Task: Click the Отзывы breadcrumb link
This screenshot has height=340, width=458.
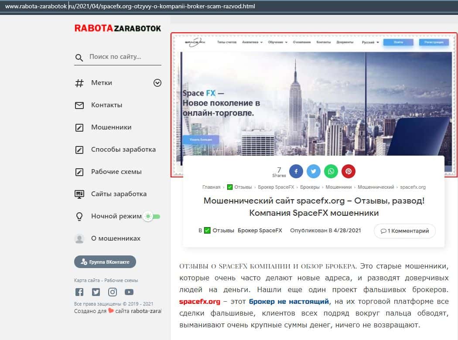Action: [243, 187]
